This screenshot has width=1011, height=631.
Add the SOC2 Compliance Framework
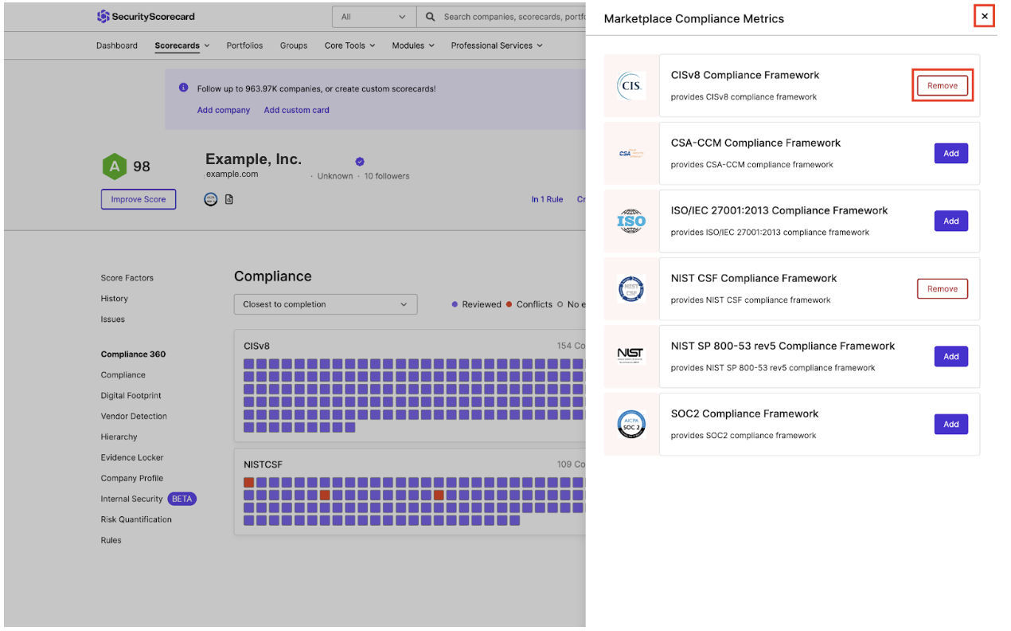click(x=951, y=425)
